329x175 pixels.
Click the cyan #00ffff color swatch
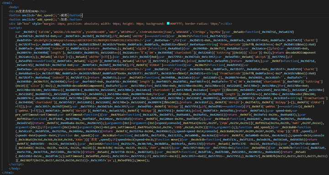[168, 23]
